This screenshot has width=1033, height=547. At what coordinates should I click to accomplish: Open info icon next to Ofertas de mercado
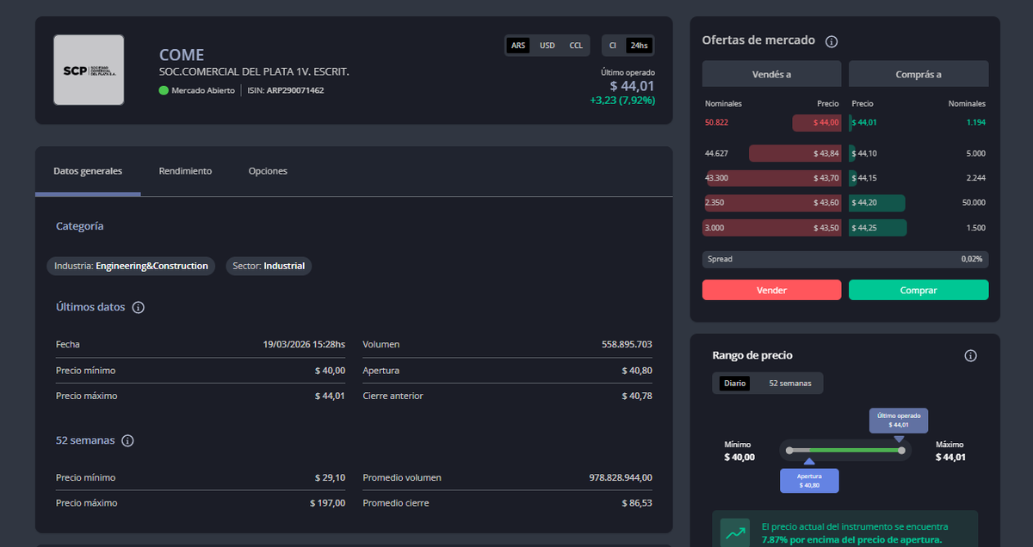coord(832,41)
